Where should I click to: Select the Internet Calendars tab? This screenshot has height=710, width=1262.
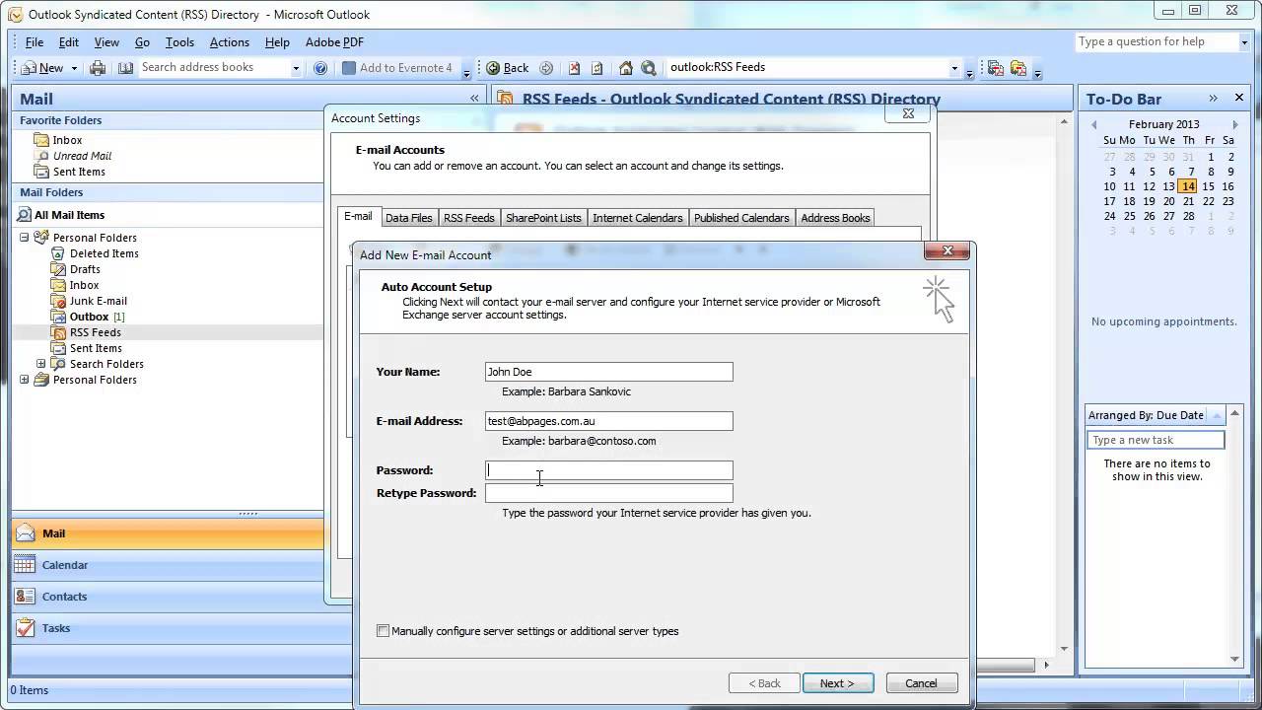coord(638,218)
